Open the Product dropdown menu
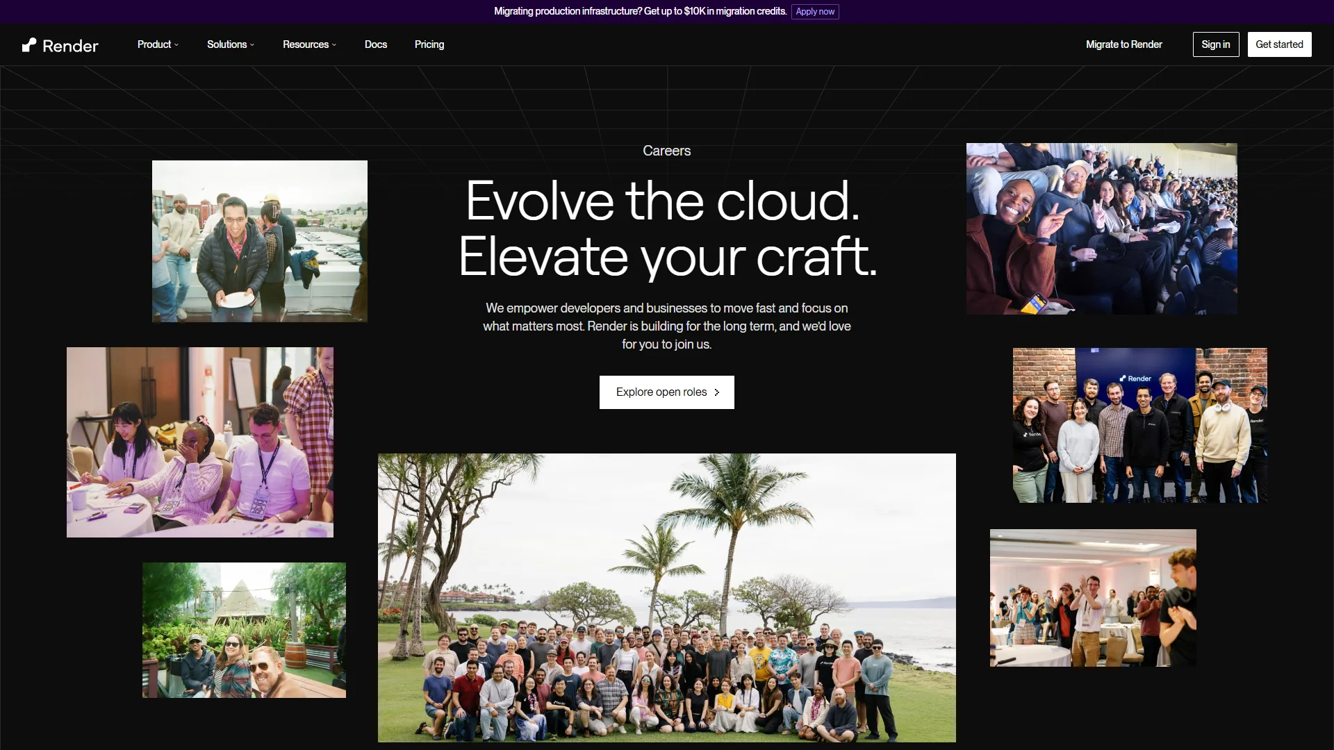The height and width of the screenshot is (750, 1334). pyautogui.click(x=158, y=44)
